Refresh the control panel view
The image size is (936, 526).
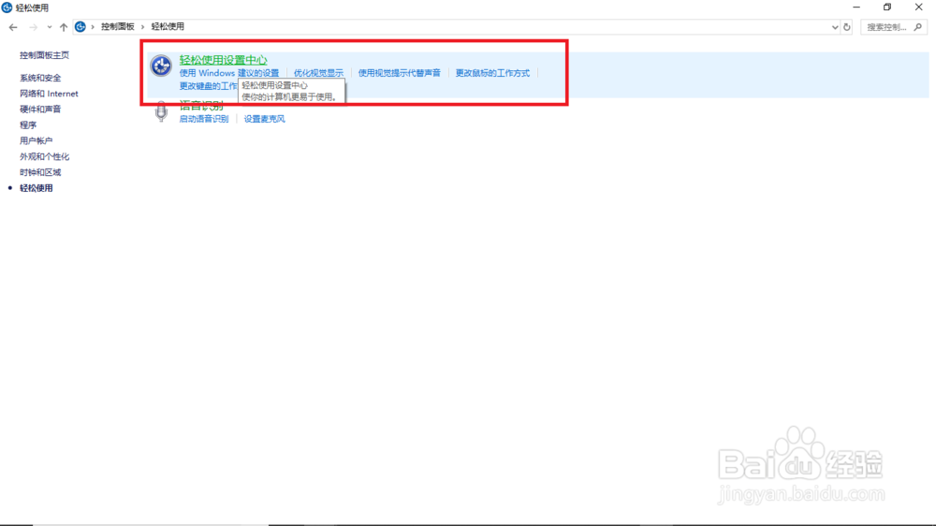tap(846, 27)
